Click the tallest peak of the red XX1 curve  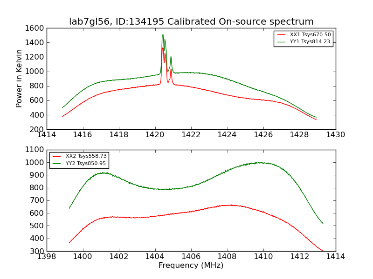(163, 48)
